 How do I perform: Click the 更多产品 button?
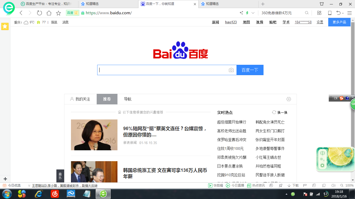(339, 22)
